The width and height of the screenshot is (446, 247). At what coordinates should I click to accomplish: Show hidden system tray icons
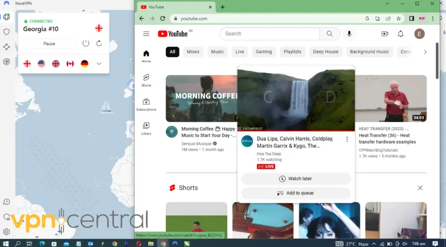click(374, 244)
